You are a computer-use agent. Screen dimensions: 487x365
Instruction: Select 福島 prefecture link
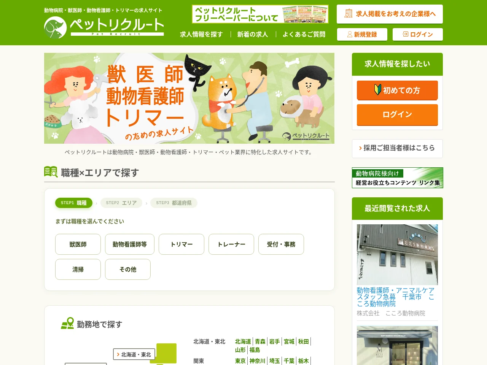(255, 350)
